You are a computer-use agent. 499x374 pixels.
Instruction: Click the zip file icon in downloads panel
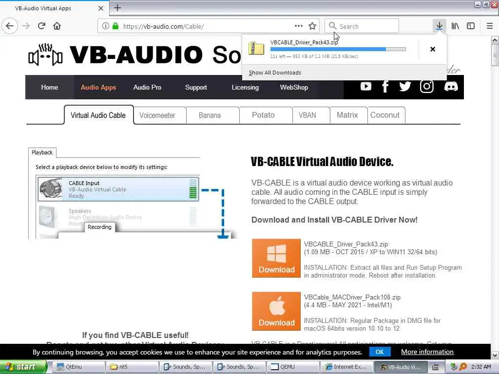(x=256, y=48)
